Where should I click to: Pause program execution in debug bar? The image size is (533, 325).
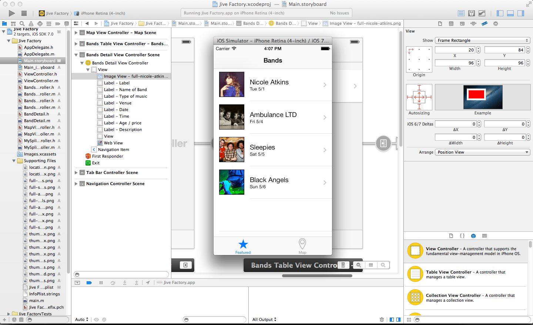coord(101,282)
